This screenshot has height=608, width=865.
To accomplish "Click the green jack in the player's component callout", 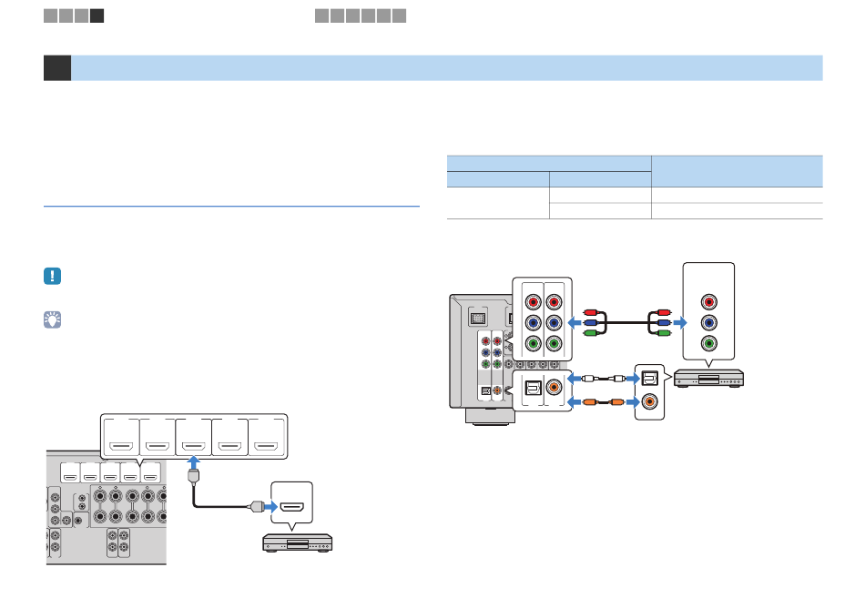I will click(x=709, y=343).
